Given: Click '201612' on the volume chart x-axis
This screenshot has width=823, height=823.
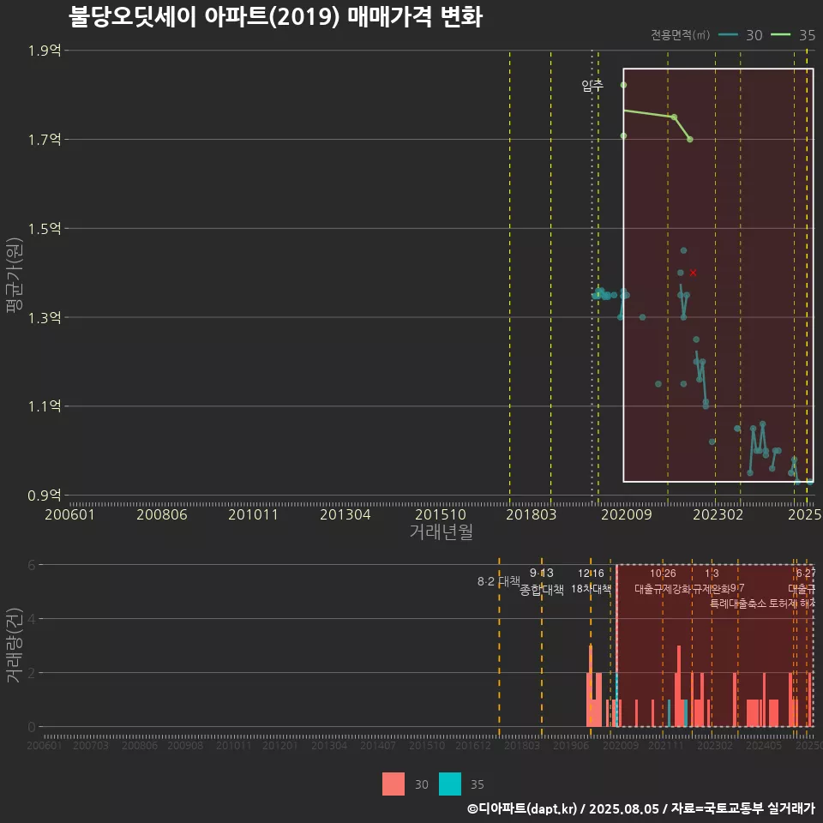Looking at the screenshot, I should click(472, 745).
